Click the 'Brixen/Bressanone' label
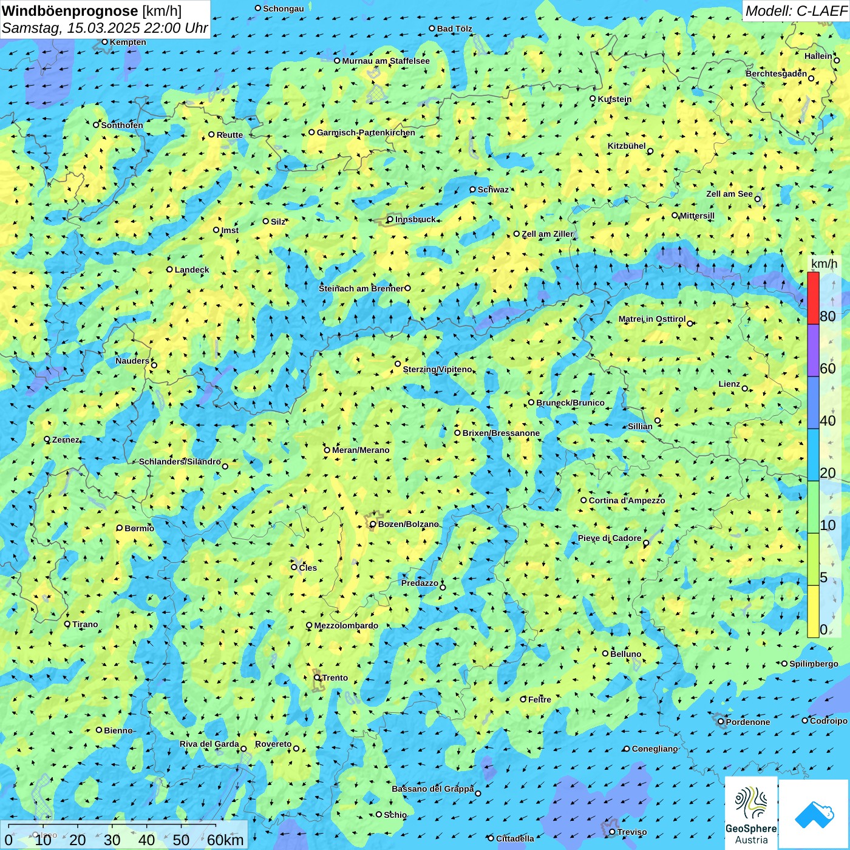Viewport: 850px width, 850px height. tap(501, 433)
